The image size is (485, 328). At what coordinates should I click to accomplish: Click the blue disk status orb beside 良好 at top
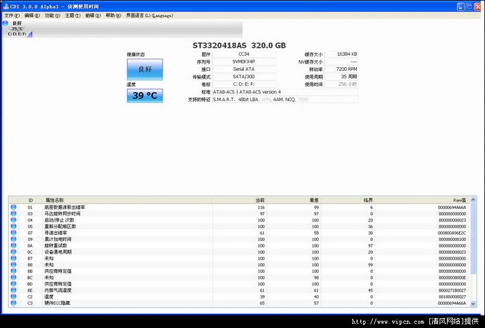click(5, 23)
